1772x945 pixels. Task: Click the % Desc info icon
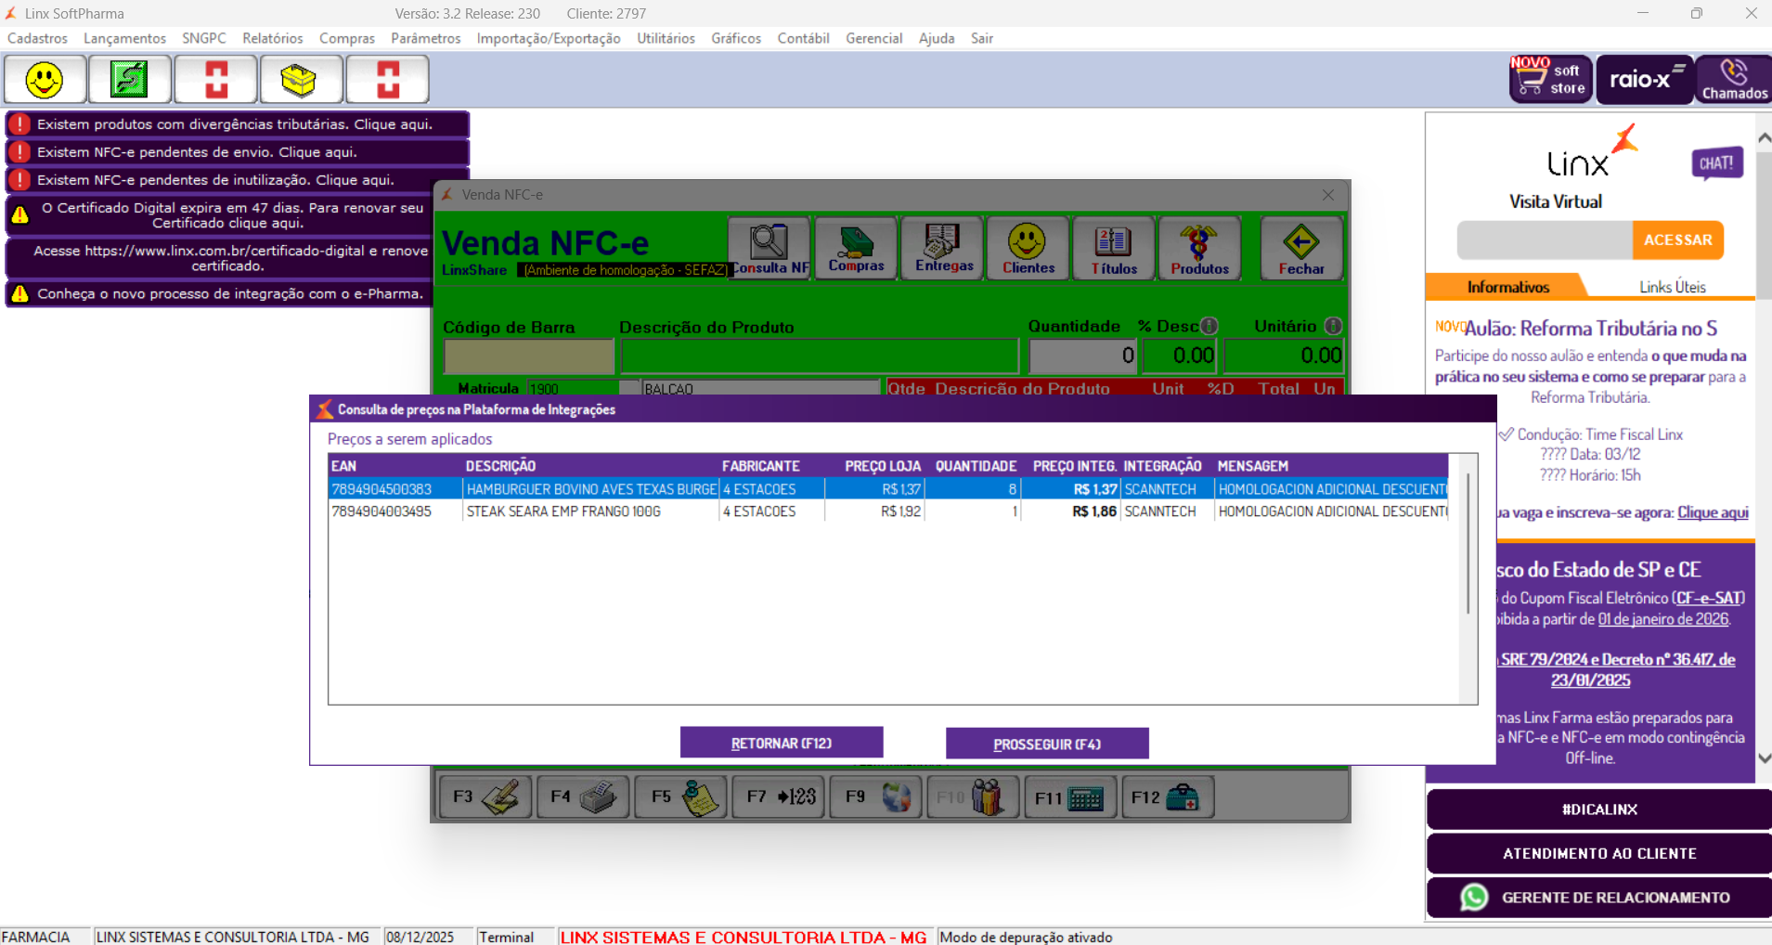[x=1209, y=326]
